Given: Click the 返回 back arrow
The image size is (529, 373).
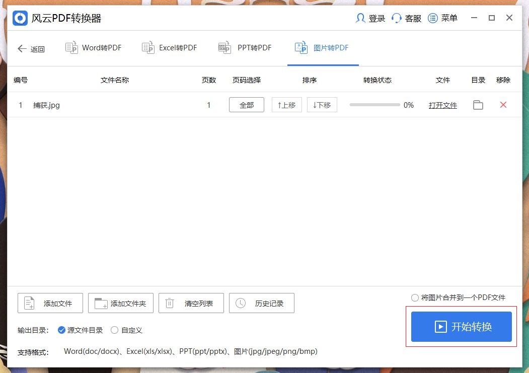Looking at the screenshot, I should click(x=22, y=48).
